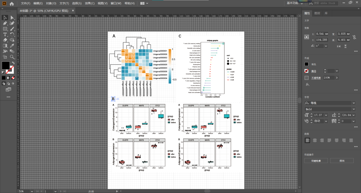Open the rotation angle dropdown
The height and width of the screenshot is (193, 361).
pos(326,46)
